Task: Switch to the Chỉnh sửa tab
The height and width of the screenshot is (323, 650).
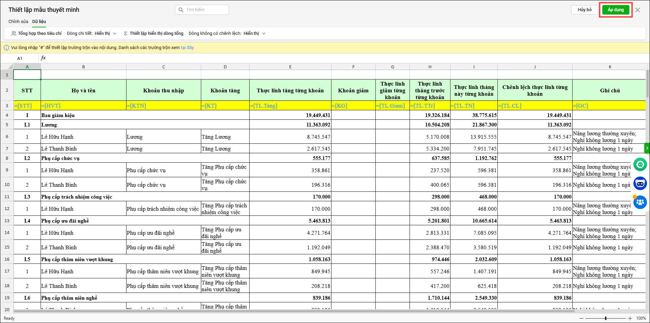Action: pos(18,22)
